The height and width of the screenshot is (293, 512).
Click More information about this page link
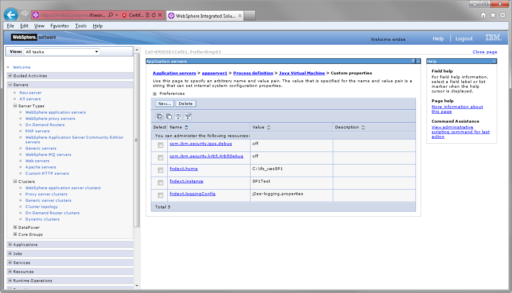click(x=457, y=109)
